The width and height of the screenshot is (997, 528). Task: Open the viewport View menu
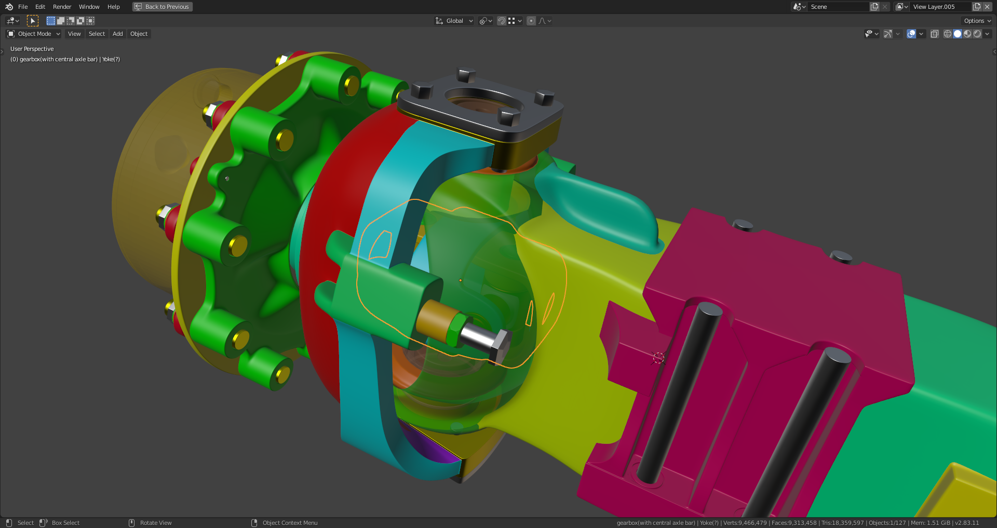74,34
